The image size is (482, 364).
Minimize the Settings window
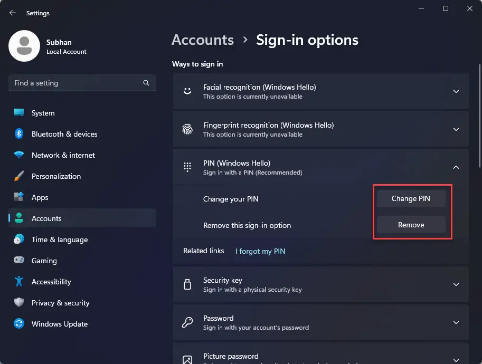click(x=421, y=8)
